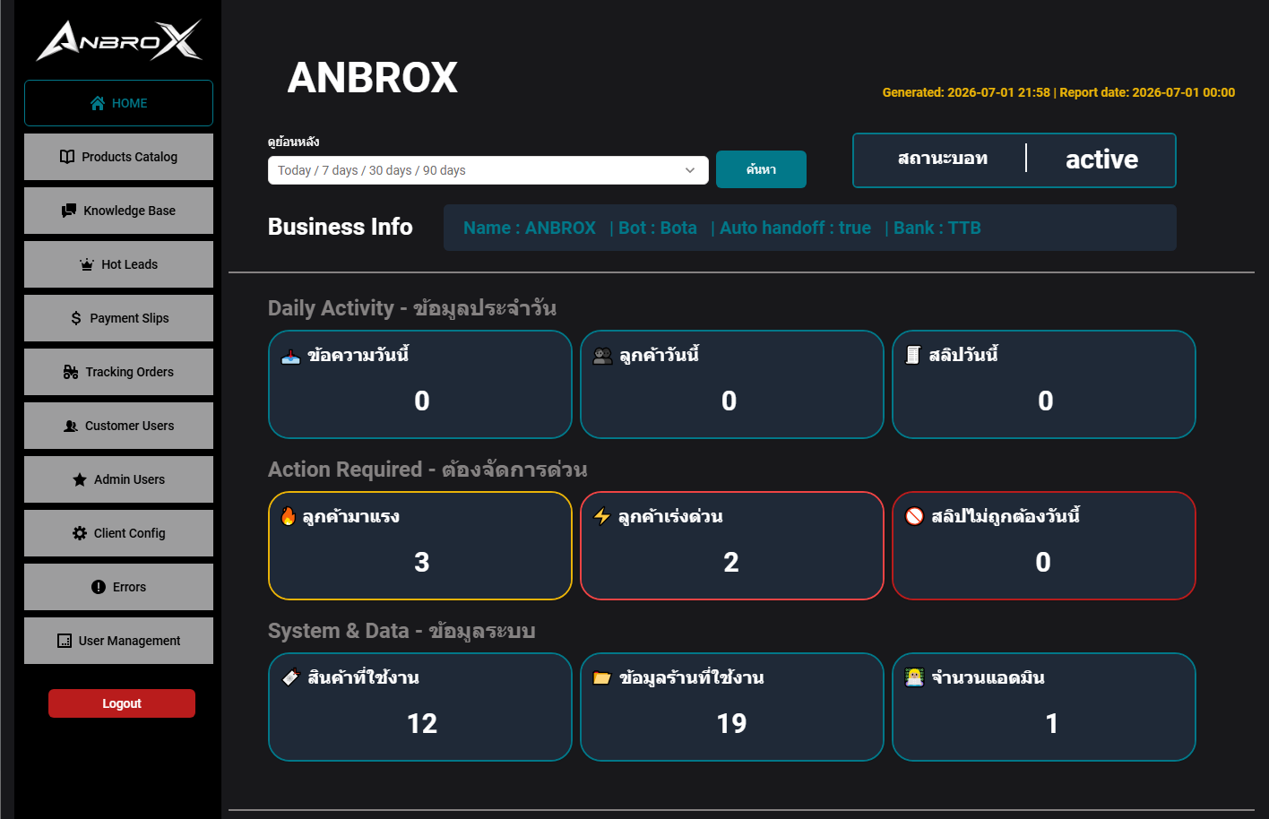The image size is (1269, 819).
Task: Click the สถานะบอท active status box
Action: tap(1014, 160)
